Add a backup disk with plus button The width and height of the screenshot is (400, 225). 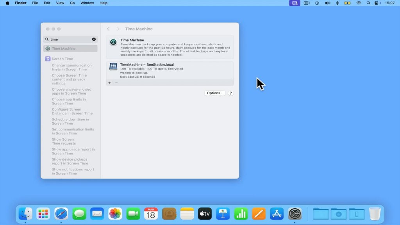click(x=109, y=83)
